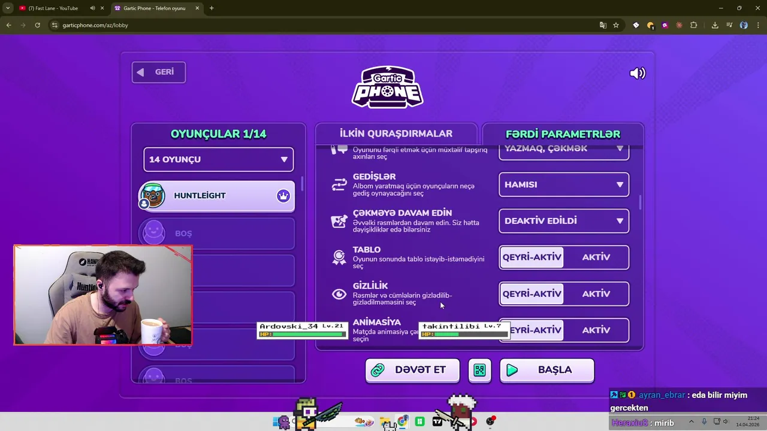Click the garticphone.com address bar
The width and height of the screenshot is (767, 431).
pos(324,25)
